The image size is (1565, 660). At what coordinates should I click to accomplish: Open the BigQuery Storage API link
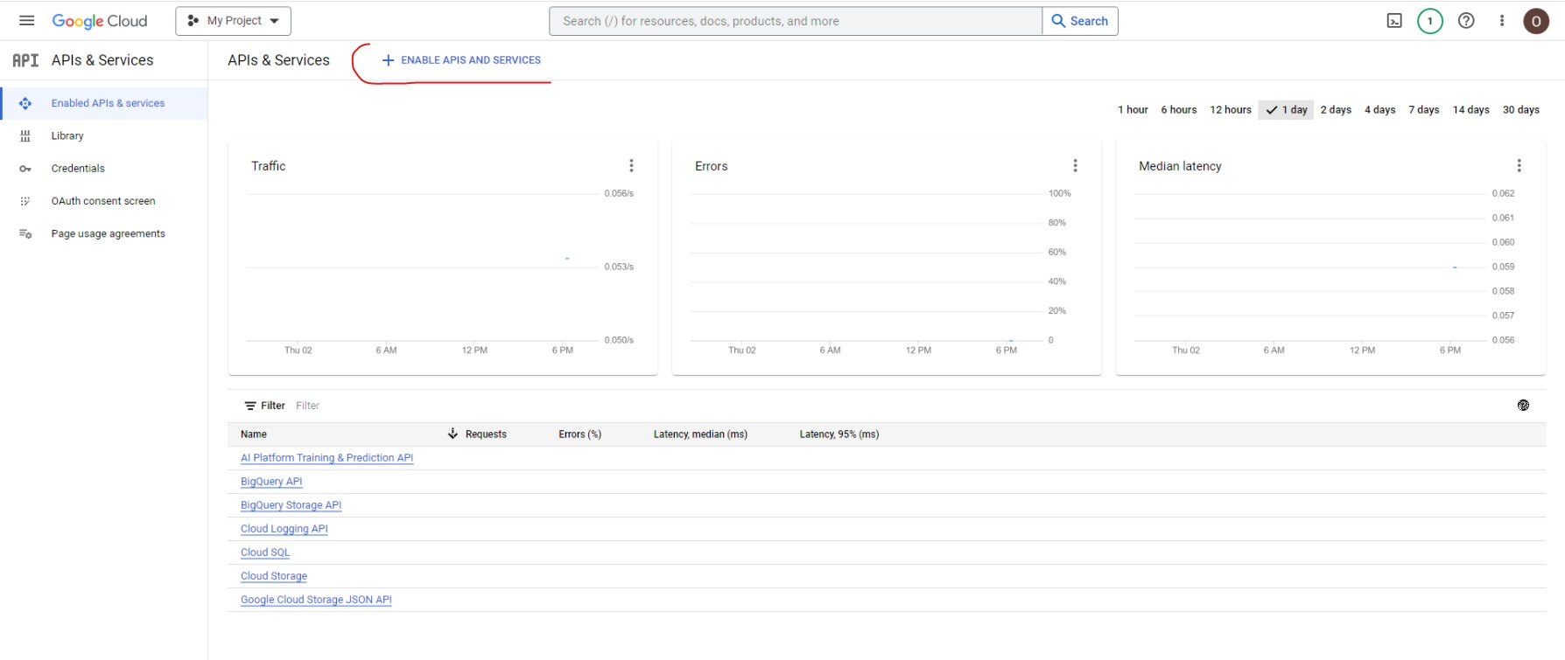pyautogui.click(x=291, y=505)
